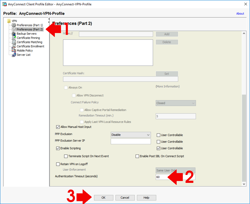Screen dimensions: 250x204
Task: Click the Delete button
Action: pyautogui.click(x=167, y=42)
